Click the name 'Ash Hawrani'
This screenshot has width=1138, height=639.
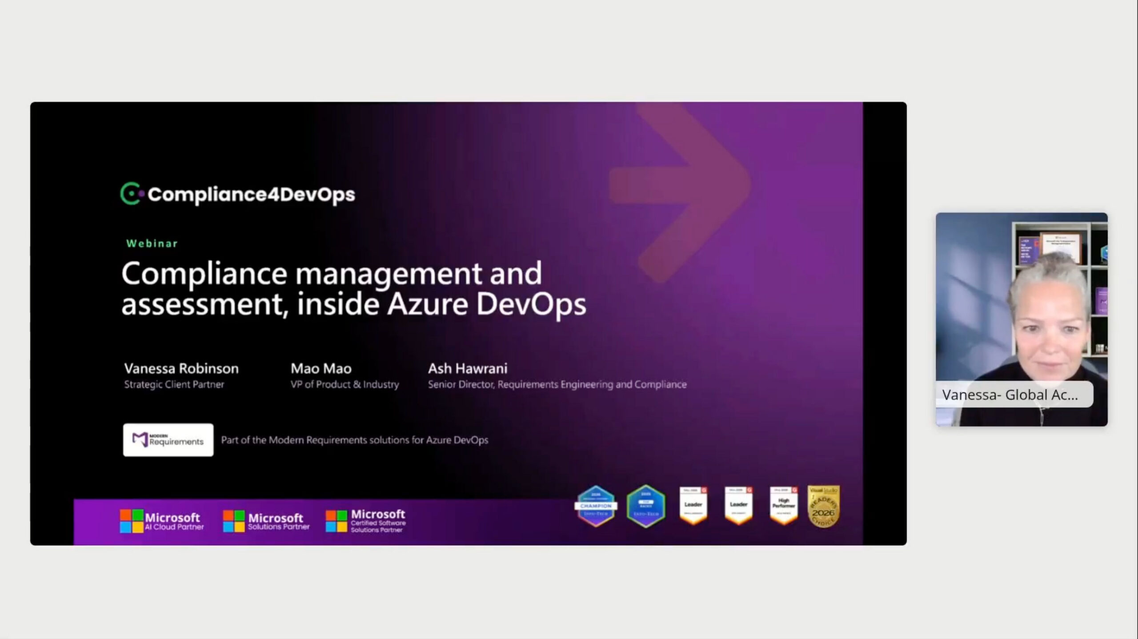(x=468, y=368)
